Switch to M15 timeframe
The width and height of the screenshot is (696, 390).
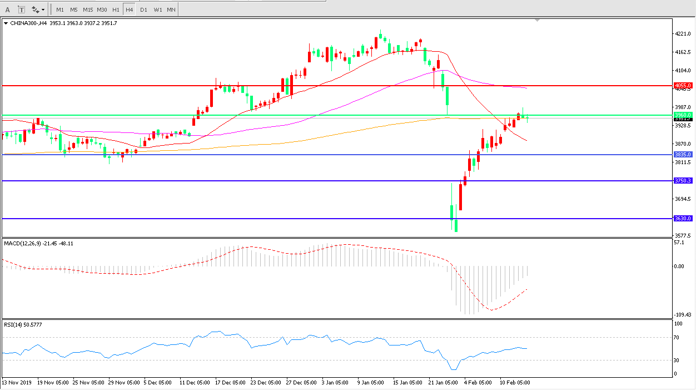(x=88, y=9)
